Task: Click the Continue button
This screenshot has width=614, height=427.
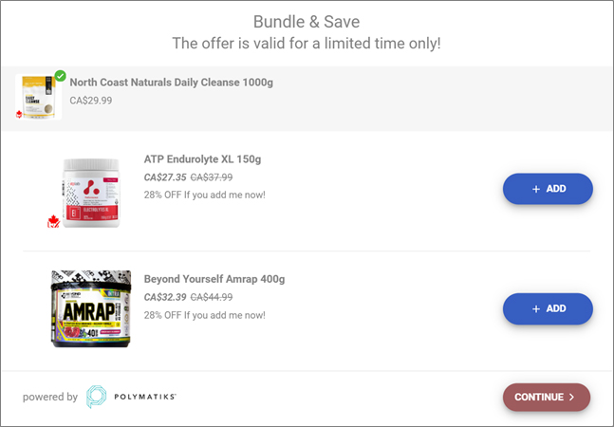Action: coord(547,397)
